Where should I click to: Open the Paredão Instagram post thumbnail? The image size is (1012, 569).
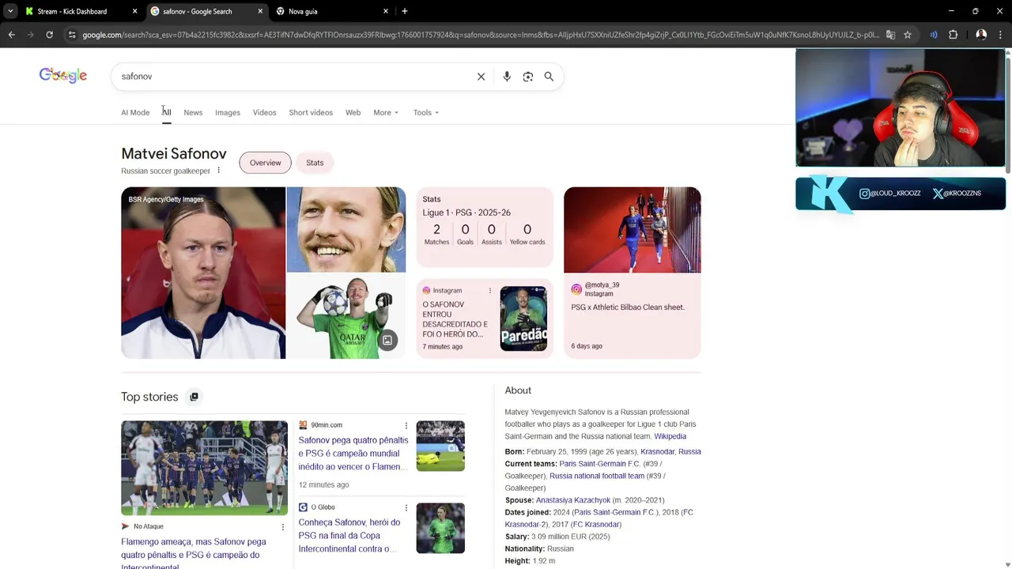[523, 318]
